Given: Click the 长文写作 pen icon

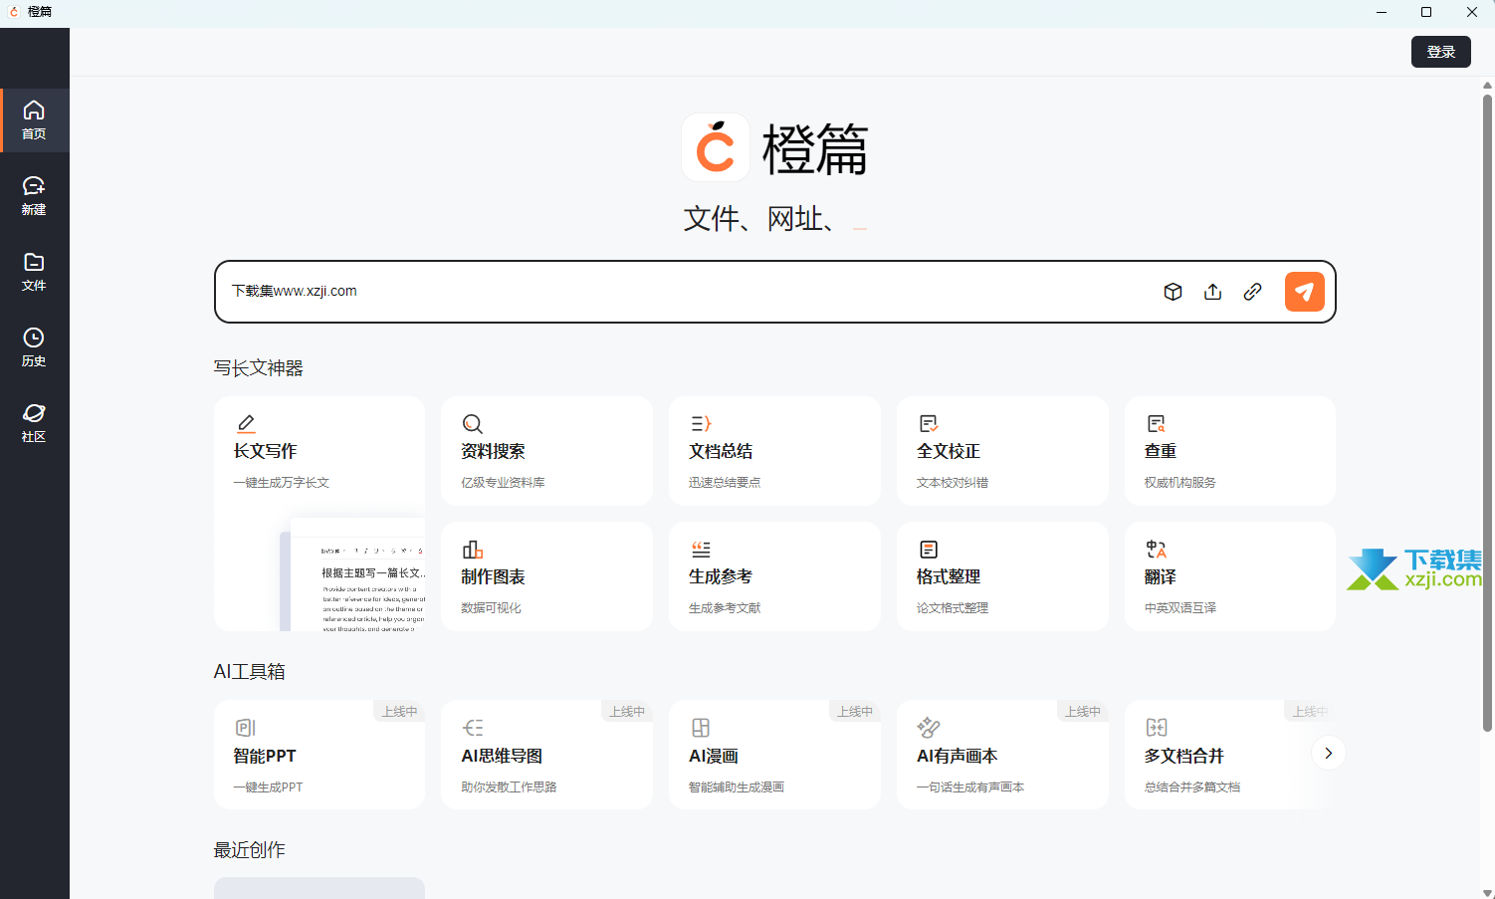Looking at the screenshot, I should [x=246, y=424].
